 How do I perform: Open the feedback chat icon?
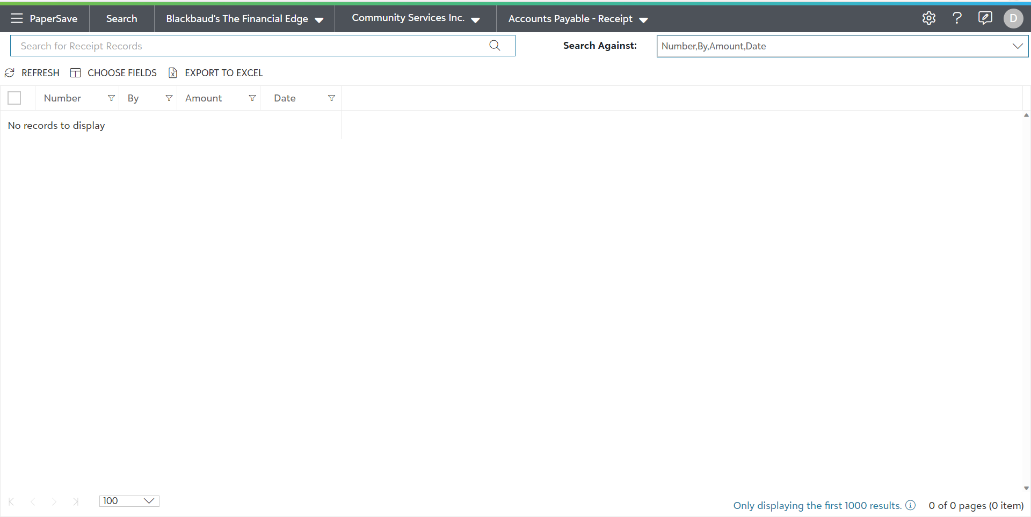click(985, 18)
